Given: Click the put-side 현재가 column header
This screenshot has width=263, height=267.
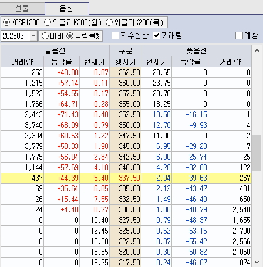Looking at the screenshot, I should coord(157,62).
